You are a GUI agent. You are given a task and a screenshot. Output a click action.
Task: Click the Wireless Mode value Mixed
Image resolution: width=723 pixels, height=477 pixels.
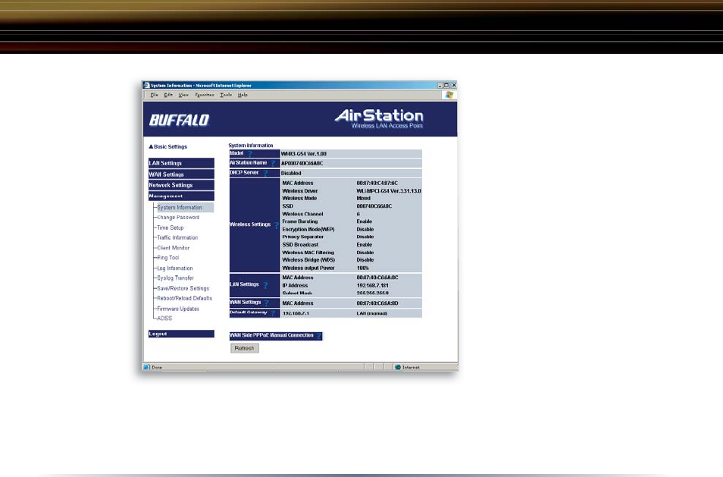pos(363,199)
